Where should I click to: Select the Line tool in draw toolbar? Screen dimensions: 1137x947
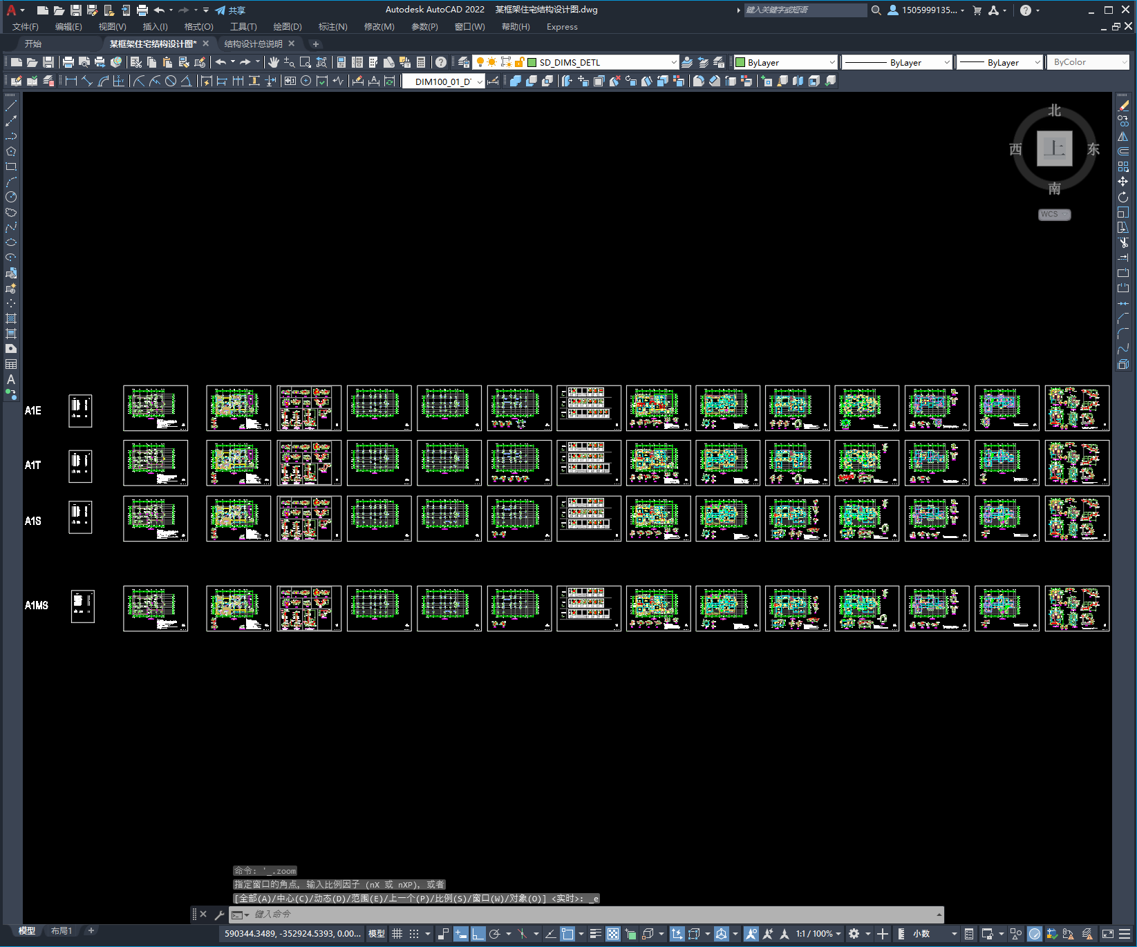pyautogui.click(x=11, y=106)
